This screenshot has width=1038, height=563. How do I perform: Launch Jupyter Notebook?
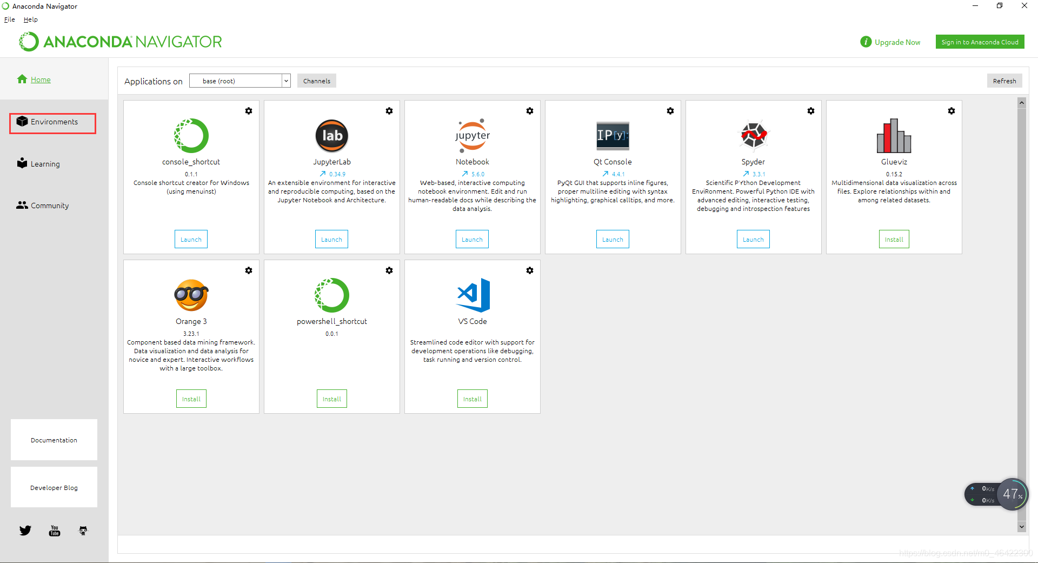[472, 239]
